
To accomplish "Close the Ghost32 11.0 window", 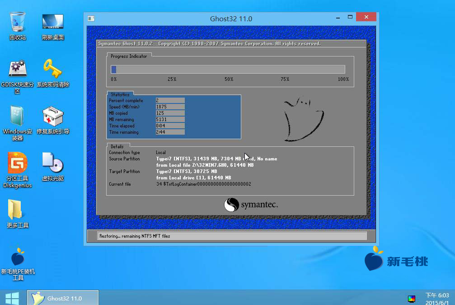I will [x=366, y=17].
